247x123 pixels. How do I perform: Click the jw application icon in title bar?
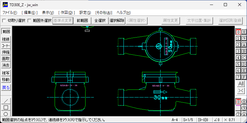5,5
